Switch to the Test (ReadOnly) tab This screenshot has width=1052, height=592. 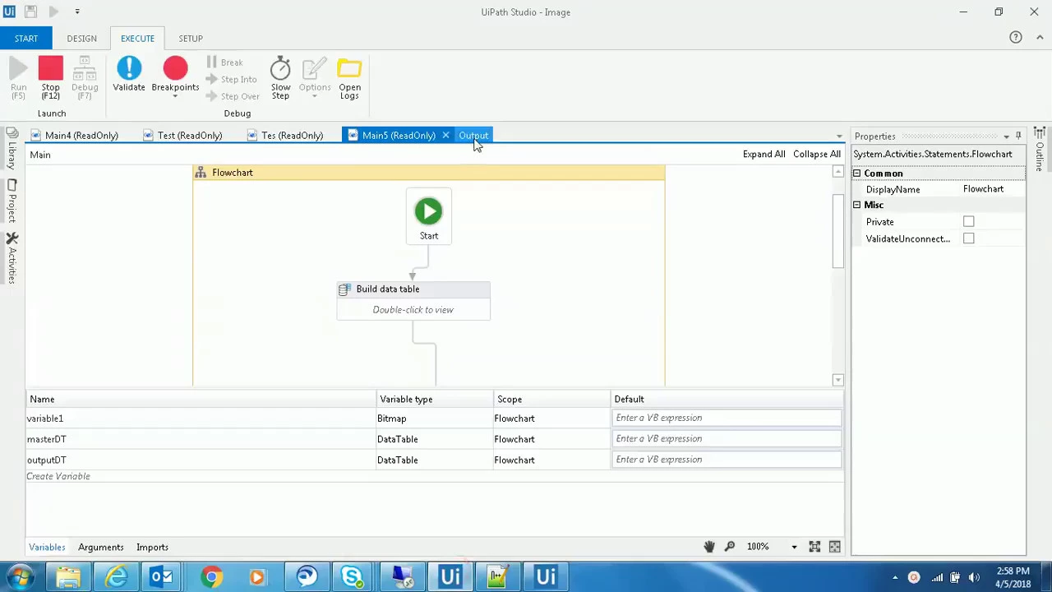point(190,136)
